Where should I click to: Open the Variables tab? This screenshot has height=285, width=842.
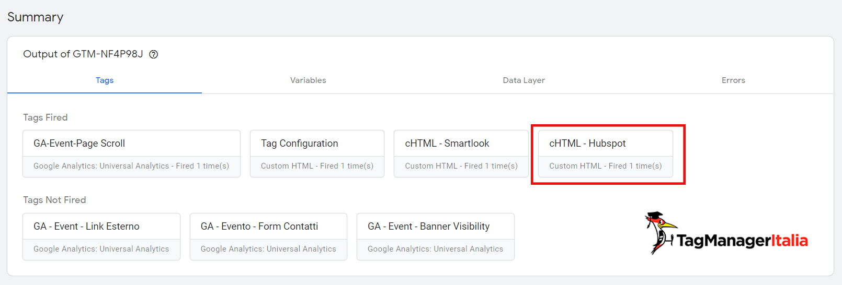308,80
